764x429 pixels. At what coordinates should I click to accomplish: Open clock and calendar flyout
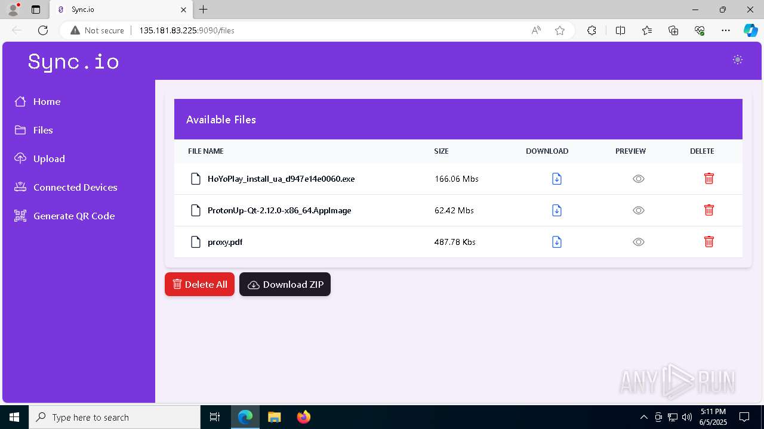713,417
